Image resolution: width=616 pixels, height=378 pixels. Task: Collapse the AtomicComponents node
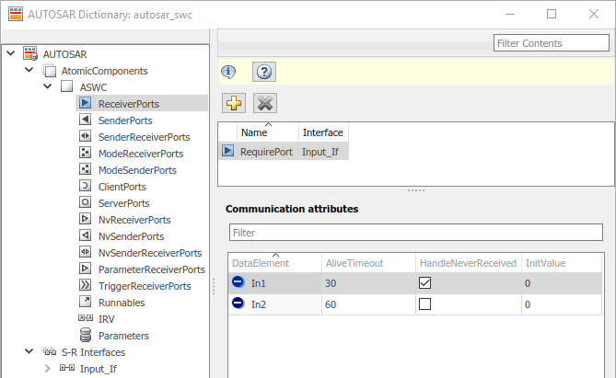(x=29, y=70)
